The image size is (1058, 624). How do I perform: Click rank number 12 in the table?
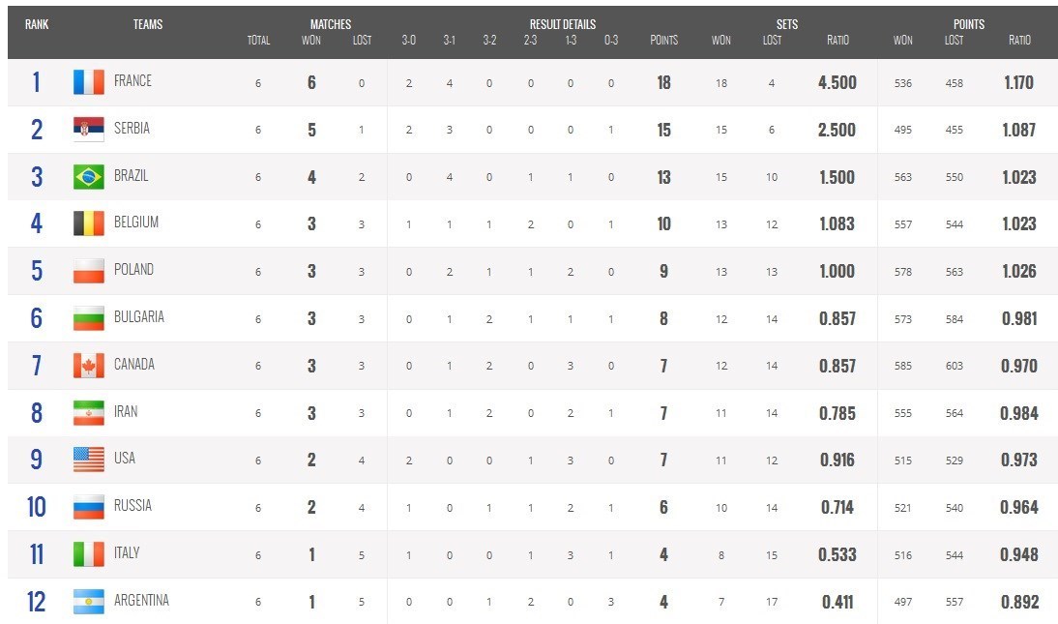click(36, 602)
